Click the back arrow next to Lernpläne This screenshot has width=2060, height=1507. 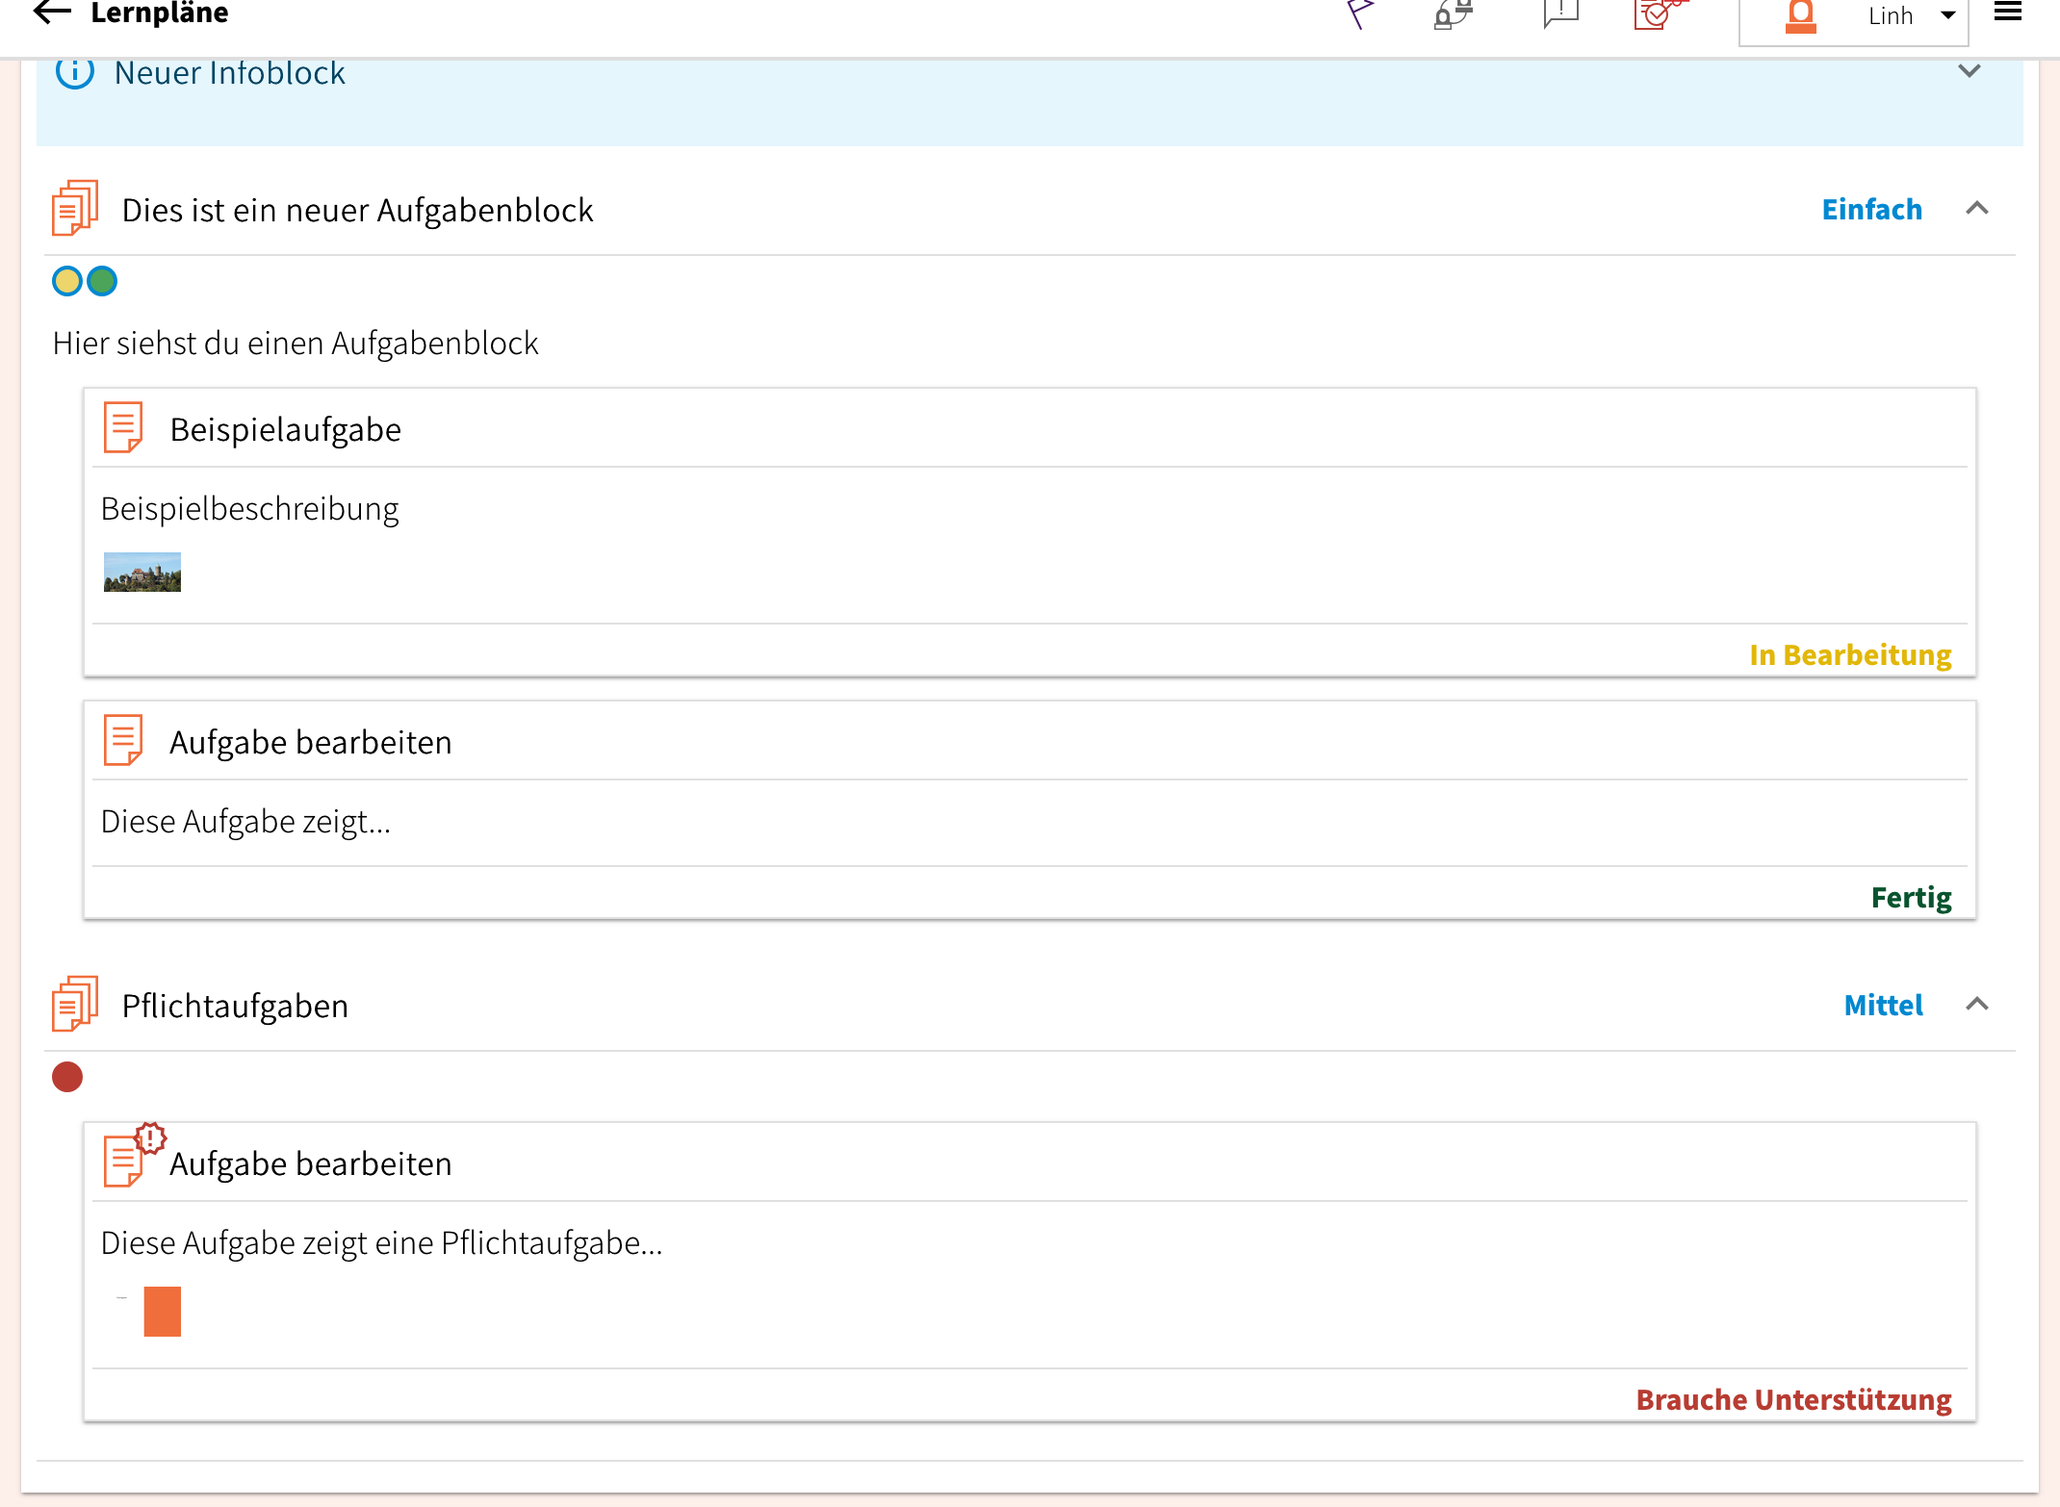coord(52,13)
